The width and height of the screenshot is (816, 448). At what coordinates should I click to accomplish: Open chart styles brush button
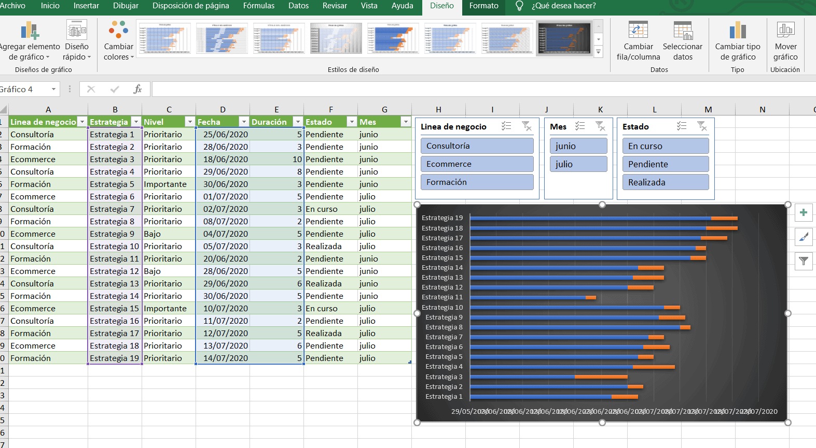804,237
